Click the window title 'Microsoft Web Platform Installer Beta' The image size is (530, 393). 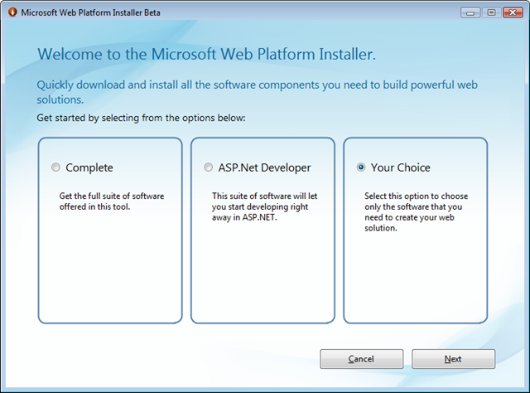coord(90,13)
